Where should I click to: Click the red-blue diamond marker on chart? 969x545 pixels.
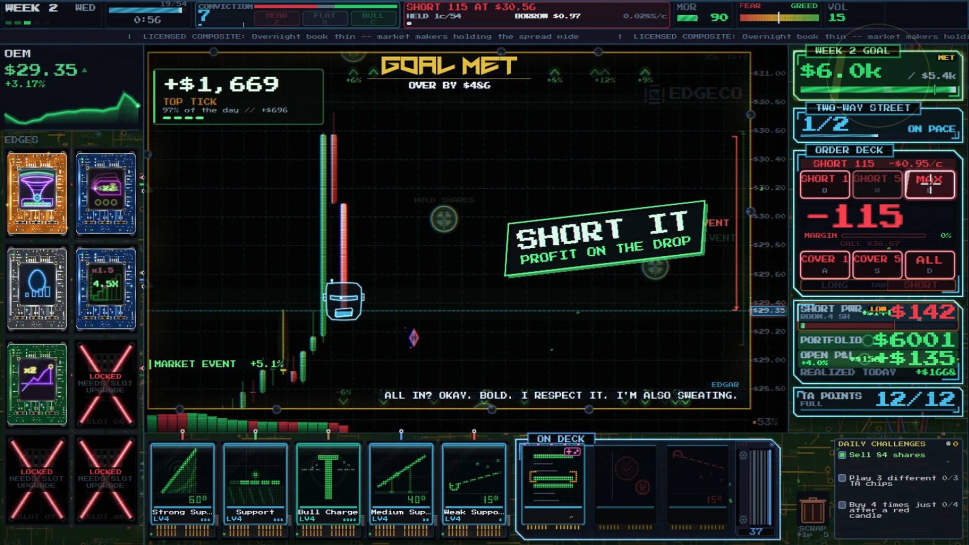coord(413,338)
